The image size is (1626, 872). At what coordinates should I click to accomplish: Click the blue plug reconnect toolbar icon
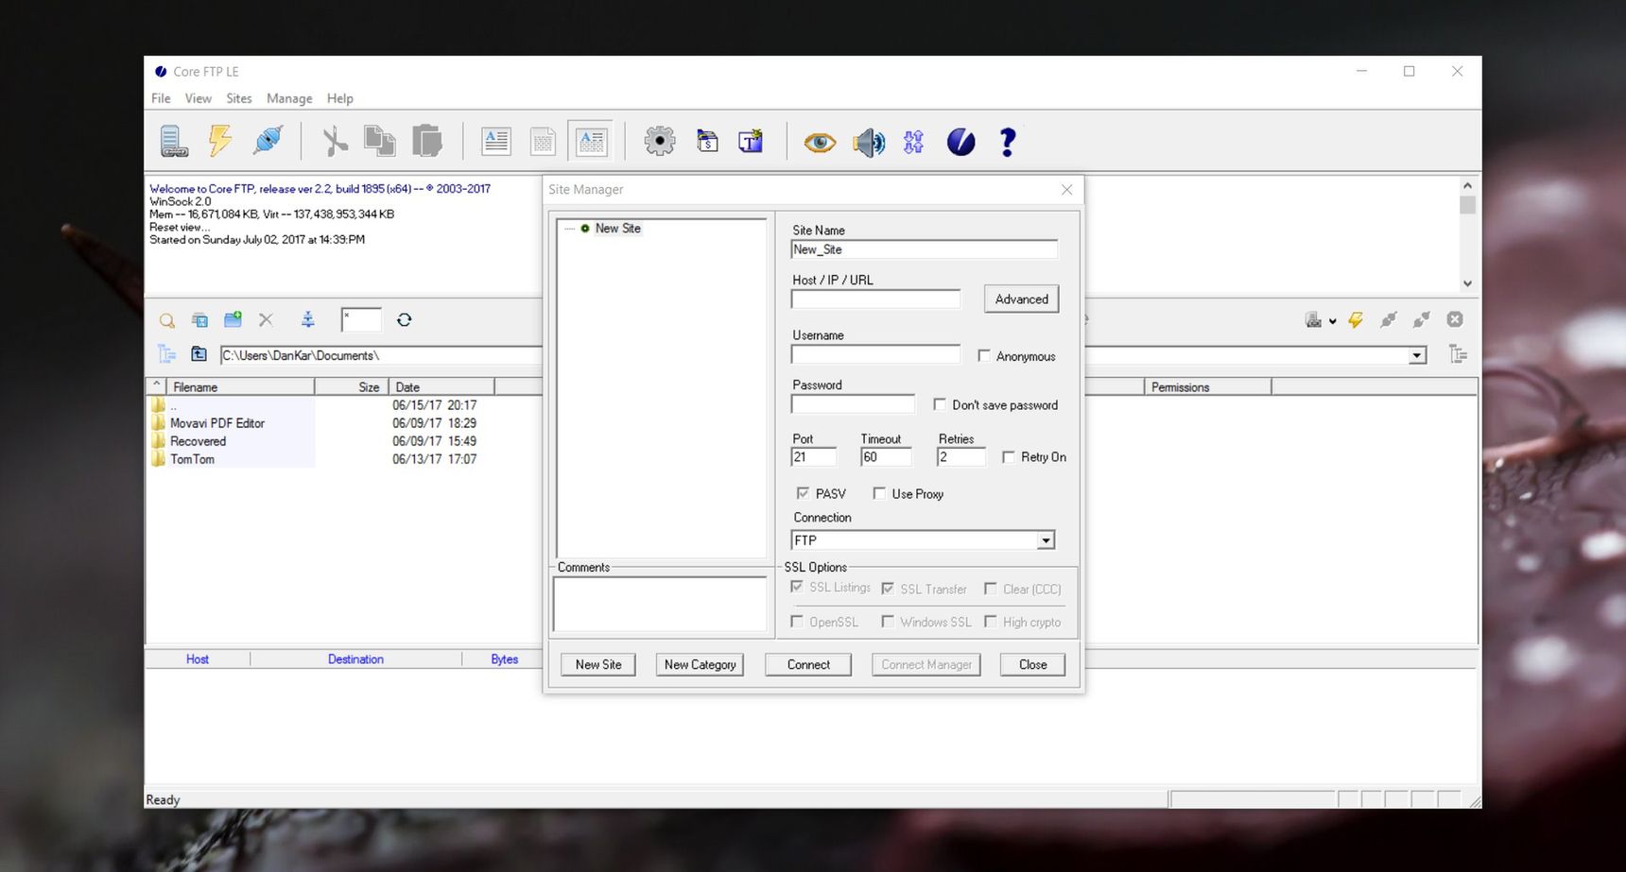(268, 141)
